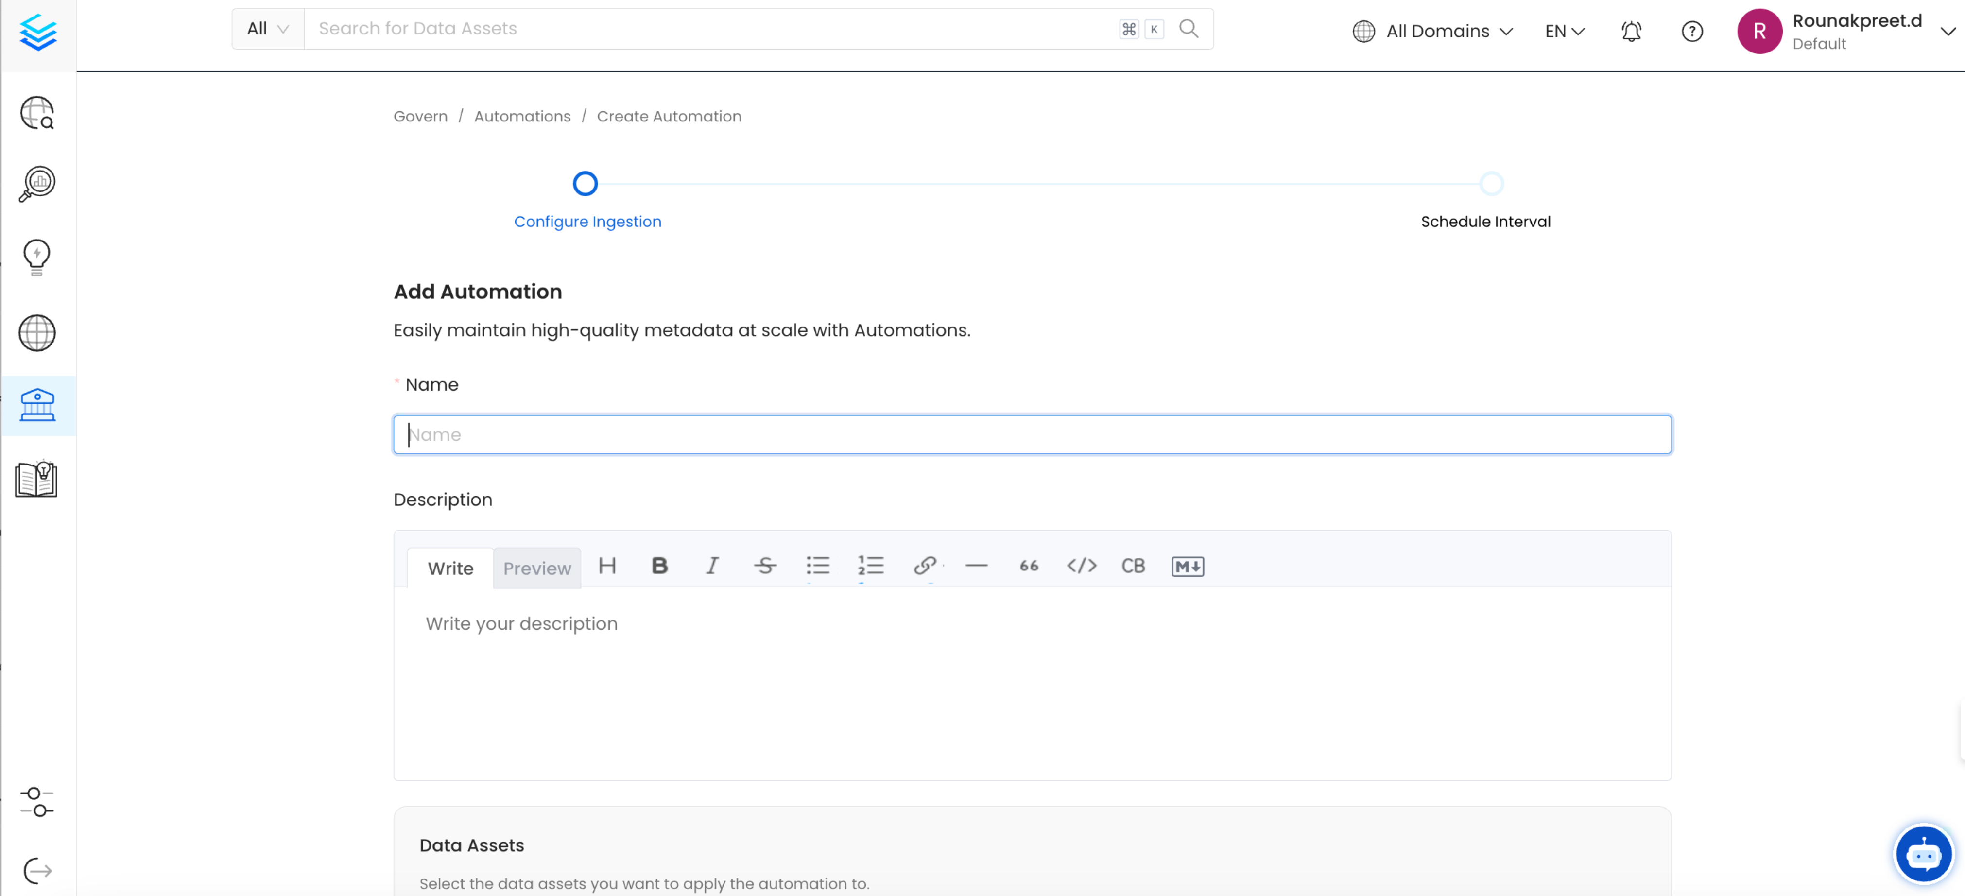Open the Govern section in the sidebar
This screenshot has width=1965, height=896.
[37, 405]
